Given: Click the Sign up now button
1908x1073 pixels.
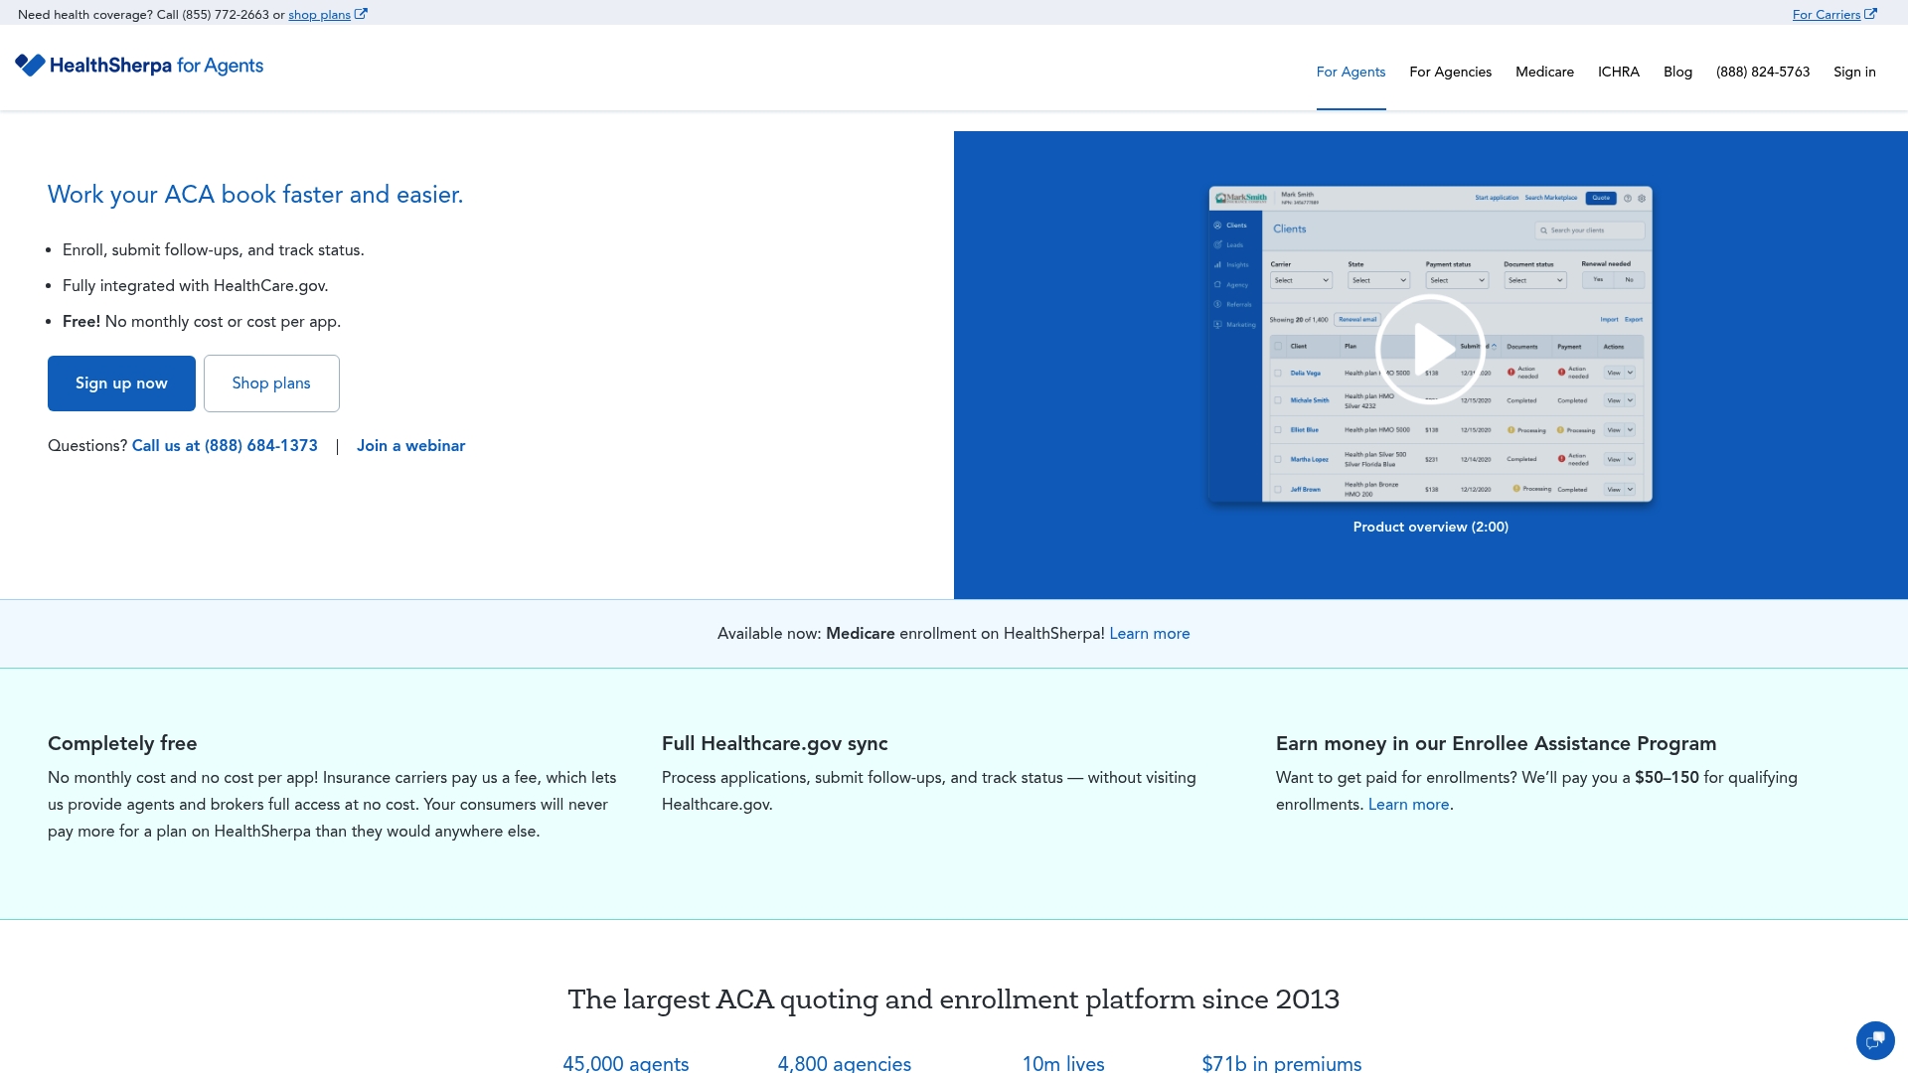Looking at the screenshot, I should [x=121, y=383].
